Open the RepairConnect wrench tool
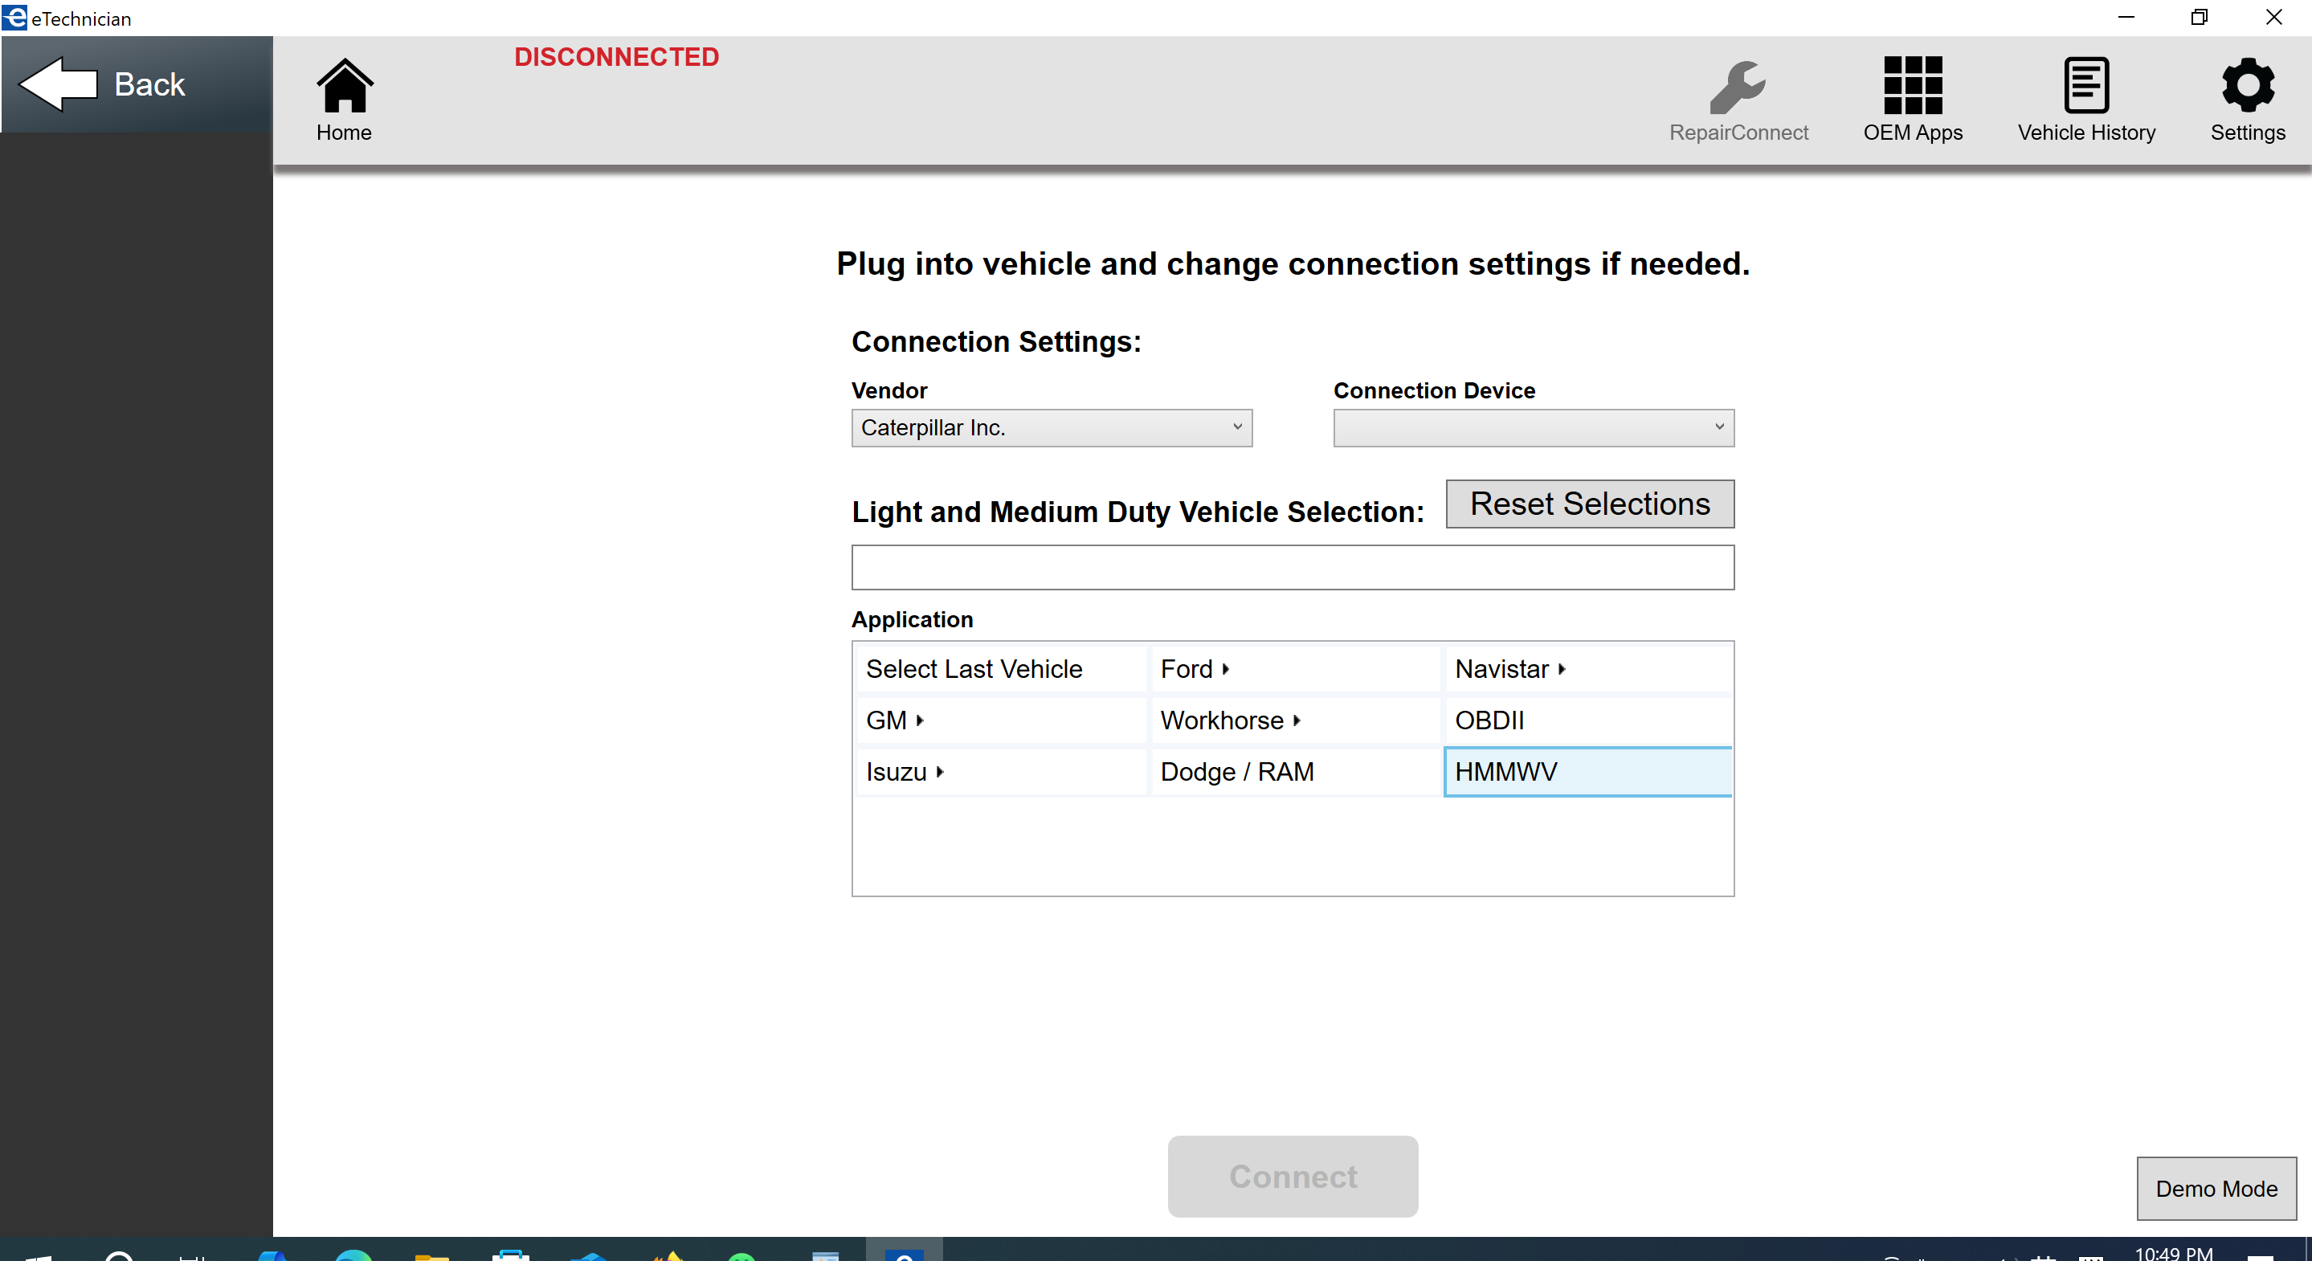 [1738, 100]
